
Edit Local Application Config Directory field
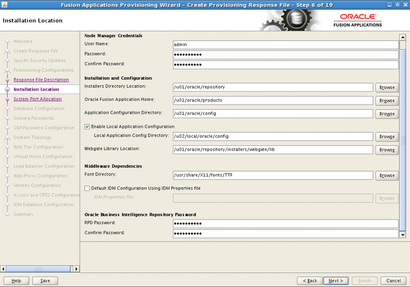273,136
